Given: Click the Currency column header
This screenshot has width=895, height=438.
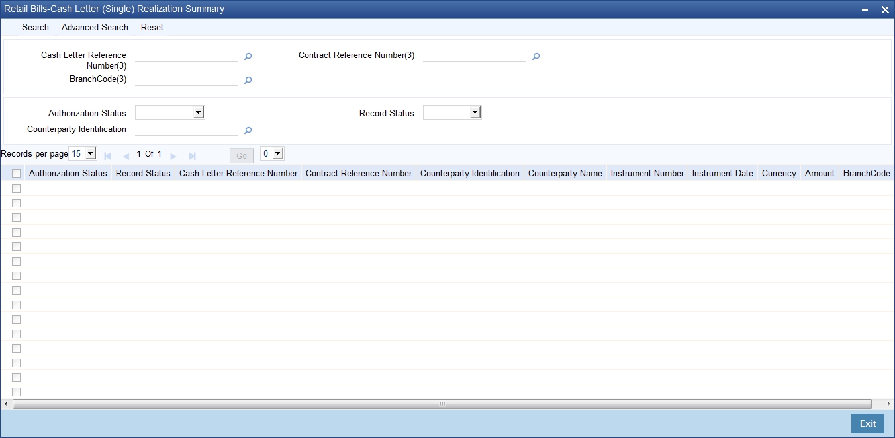Looking at the screenshot, I should pos(779,174).
